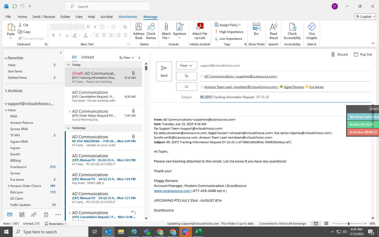Open www.scansource.com link in email
The height and width of the screenshot is (237, 379).
coord(172,191)
